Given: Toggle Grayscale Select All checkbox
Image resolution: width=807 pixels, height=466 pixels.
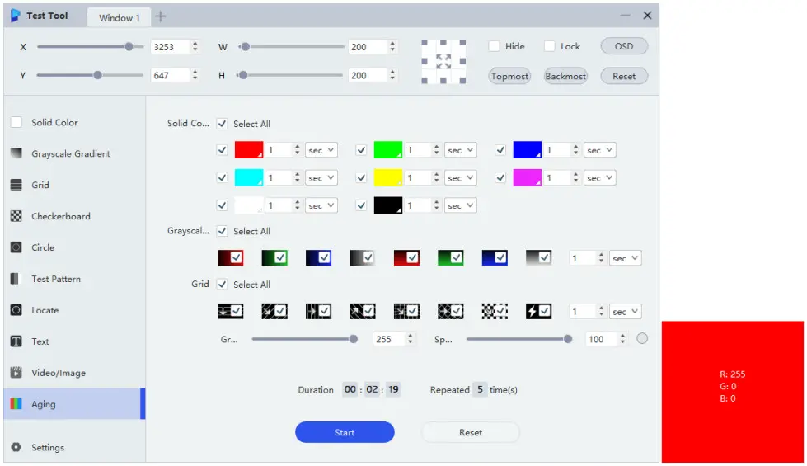Looking at the screenshot, I should (222, 231).
